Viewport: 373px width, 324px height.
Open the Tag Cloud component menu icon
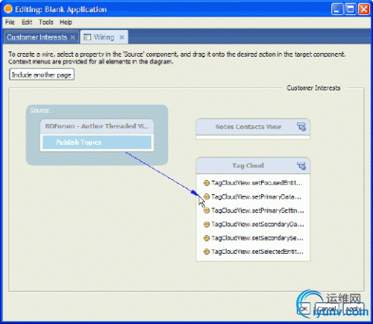coord(301,166)
